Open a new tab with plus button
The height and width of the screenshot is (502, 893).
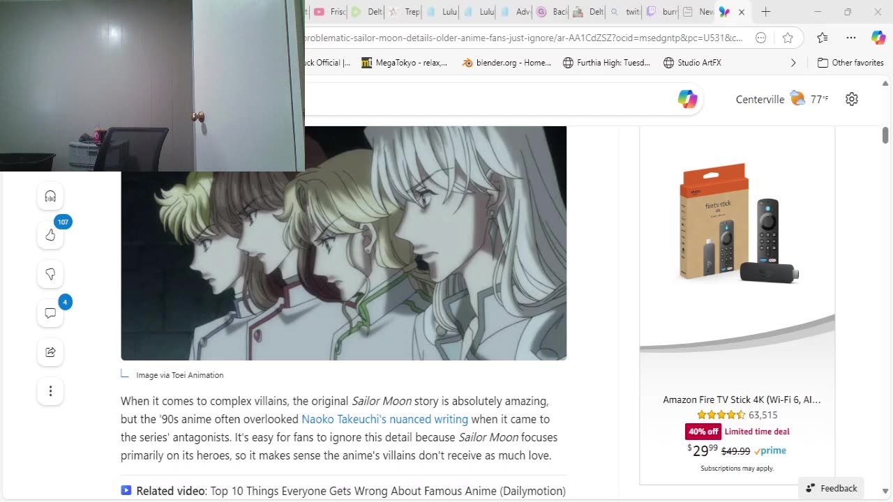pos(765,12)
